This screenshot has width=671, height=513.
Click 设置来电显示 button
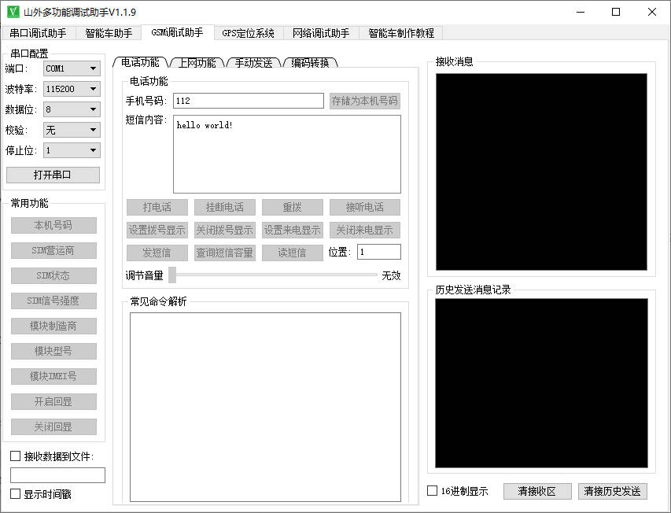pos(293,231)
